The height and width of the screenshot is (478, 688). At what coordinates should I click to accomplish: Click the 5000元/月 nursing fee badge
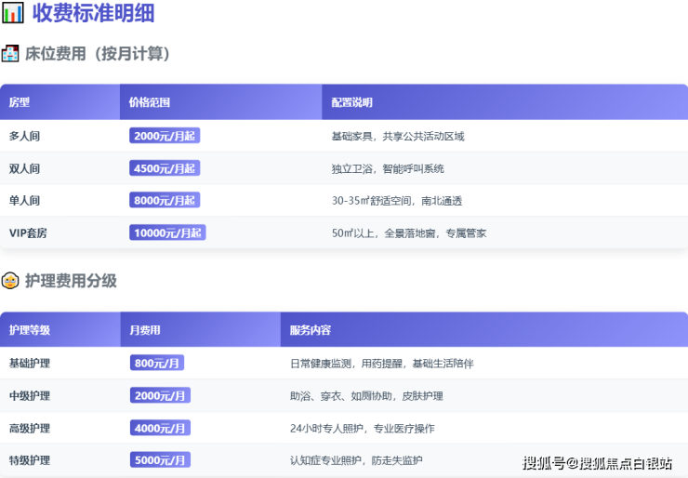coord(160,460)
